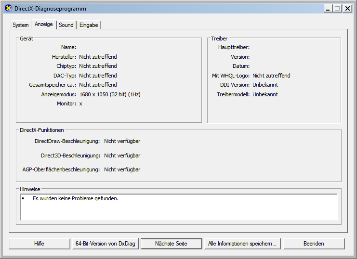Screen dimensions: 357x259
Task: Click AGP-Oberflächenbeschleunigung value 'Nicht verfügbar'
Action: 122,169
